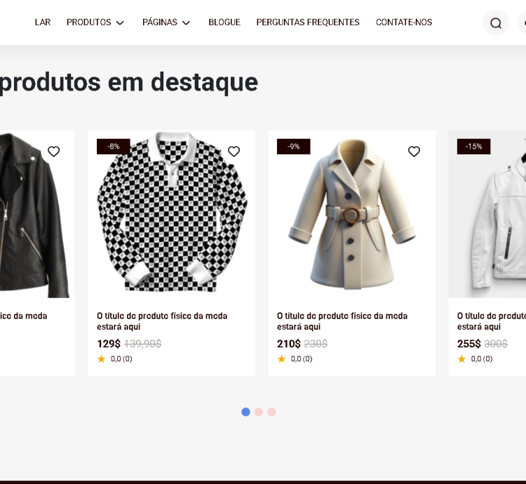Screen dimensions: 526x484
Task: Expand the Produtos dropdown chevron
Action: tap(120, 23)
